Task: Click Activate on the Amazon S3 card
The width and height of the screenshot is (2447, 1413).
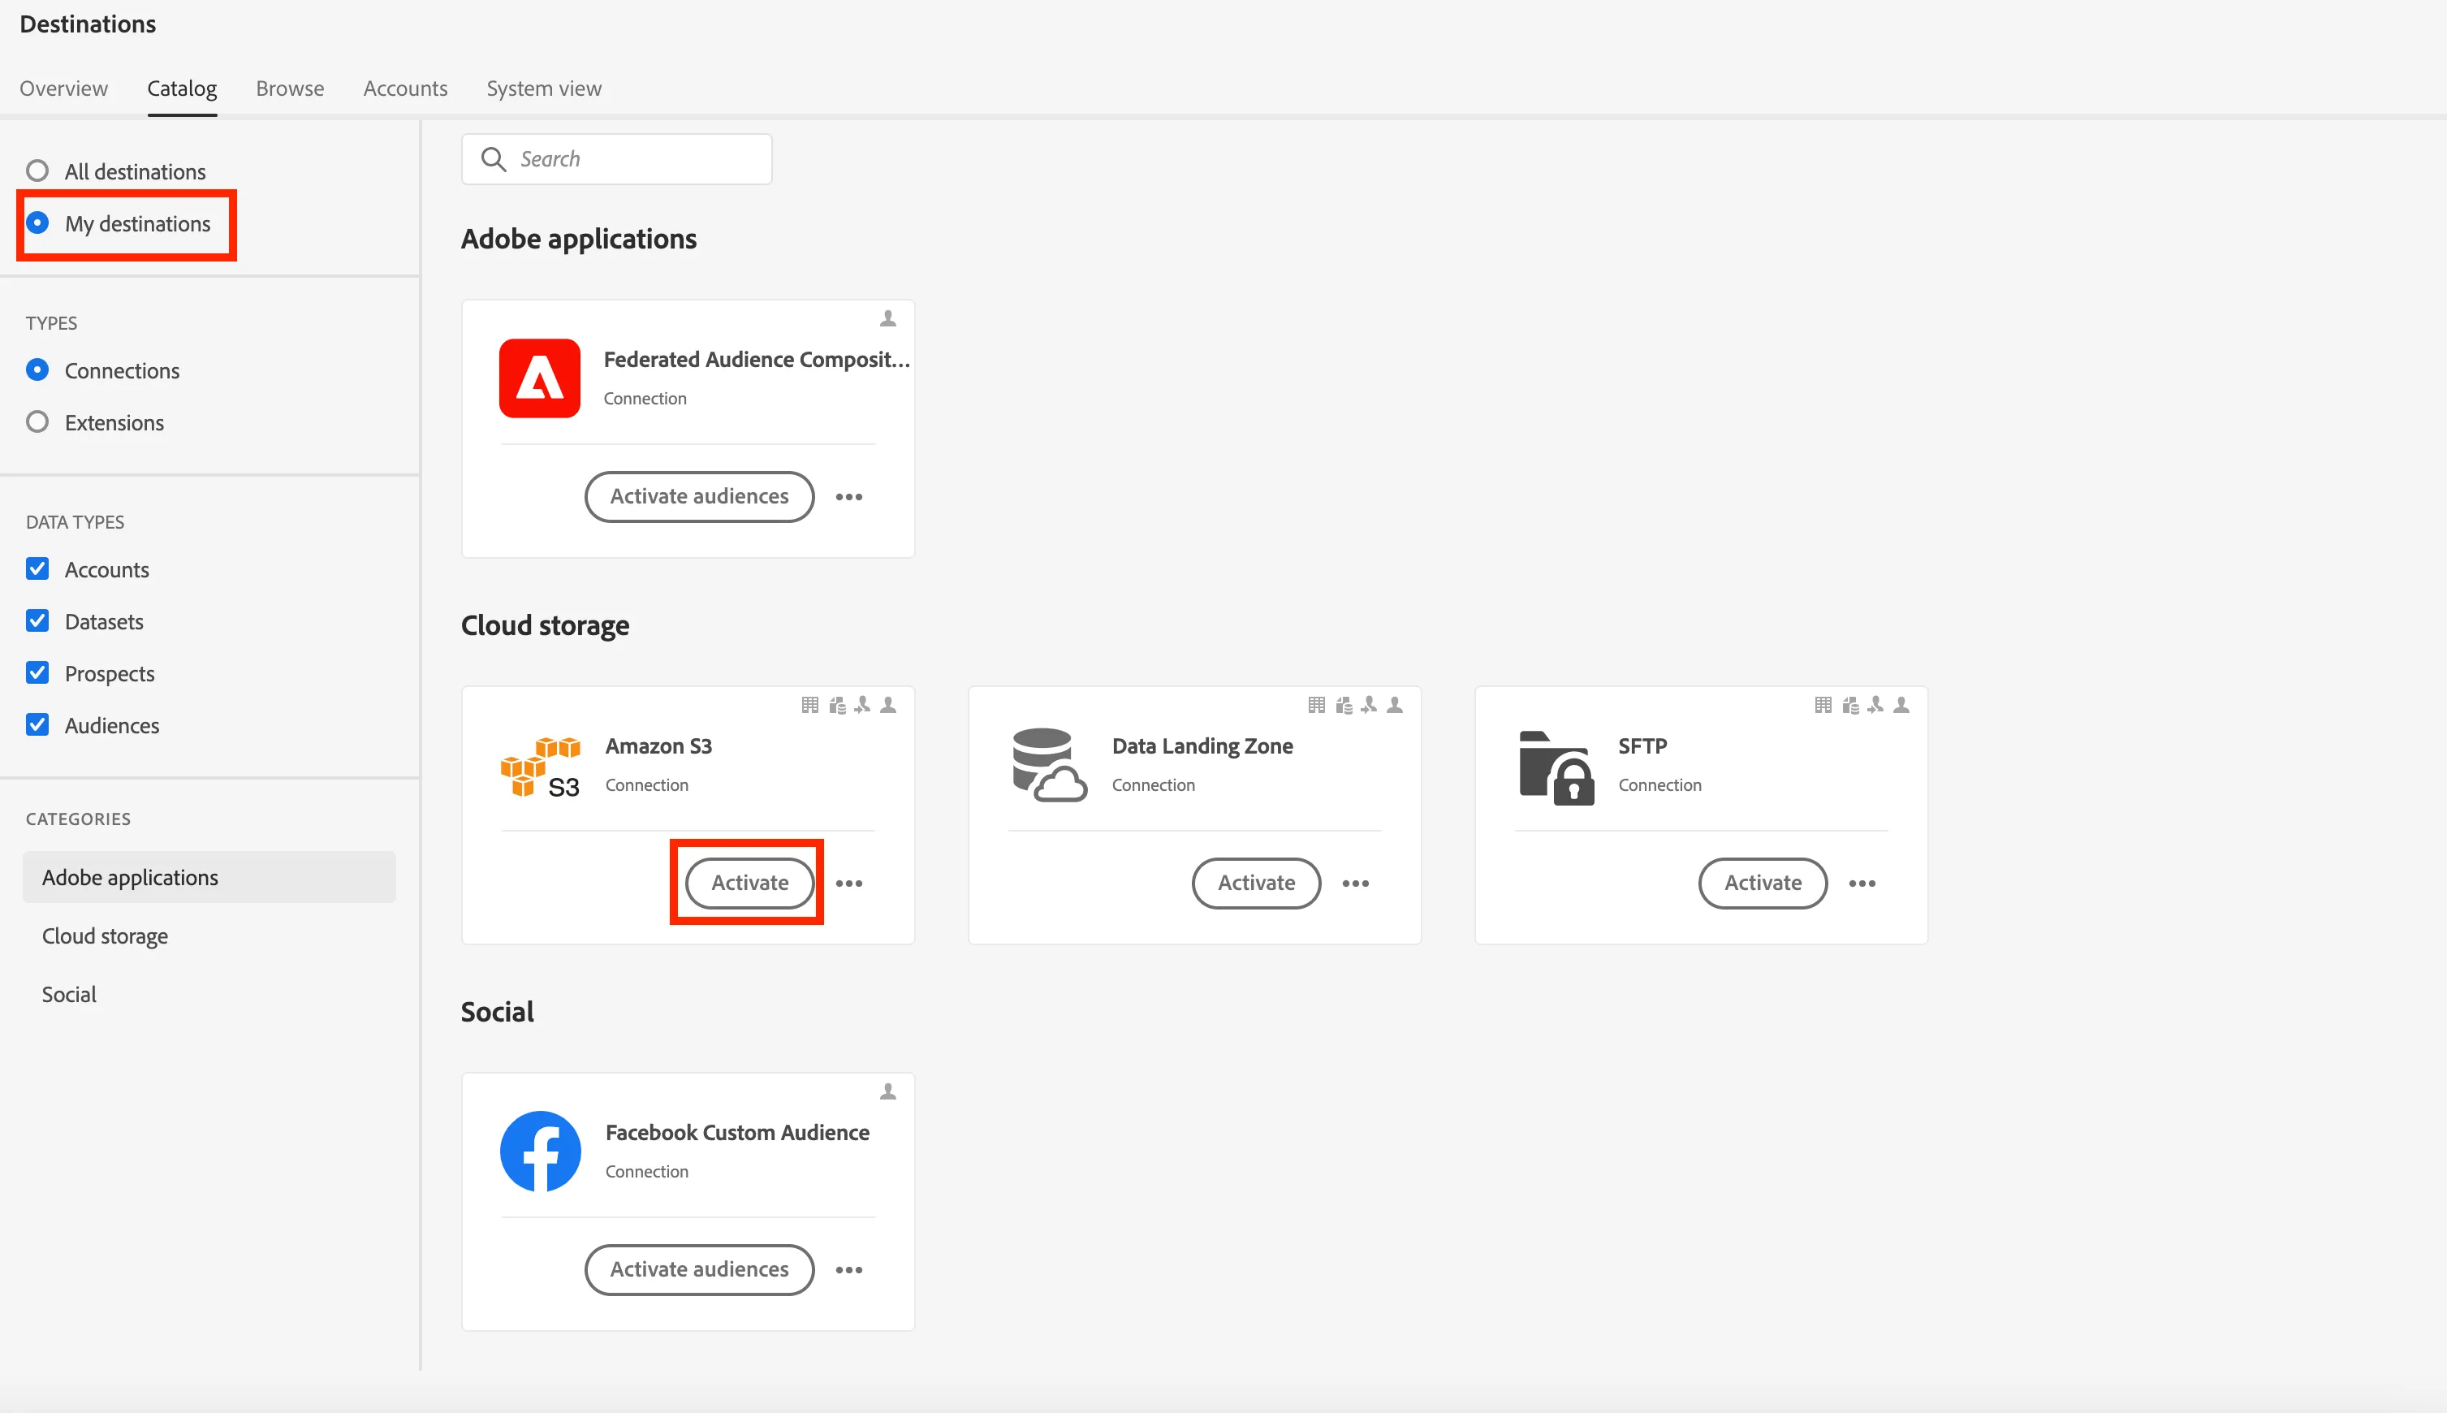Action: (750, 884)
